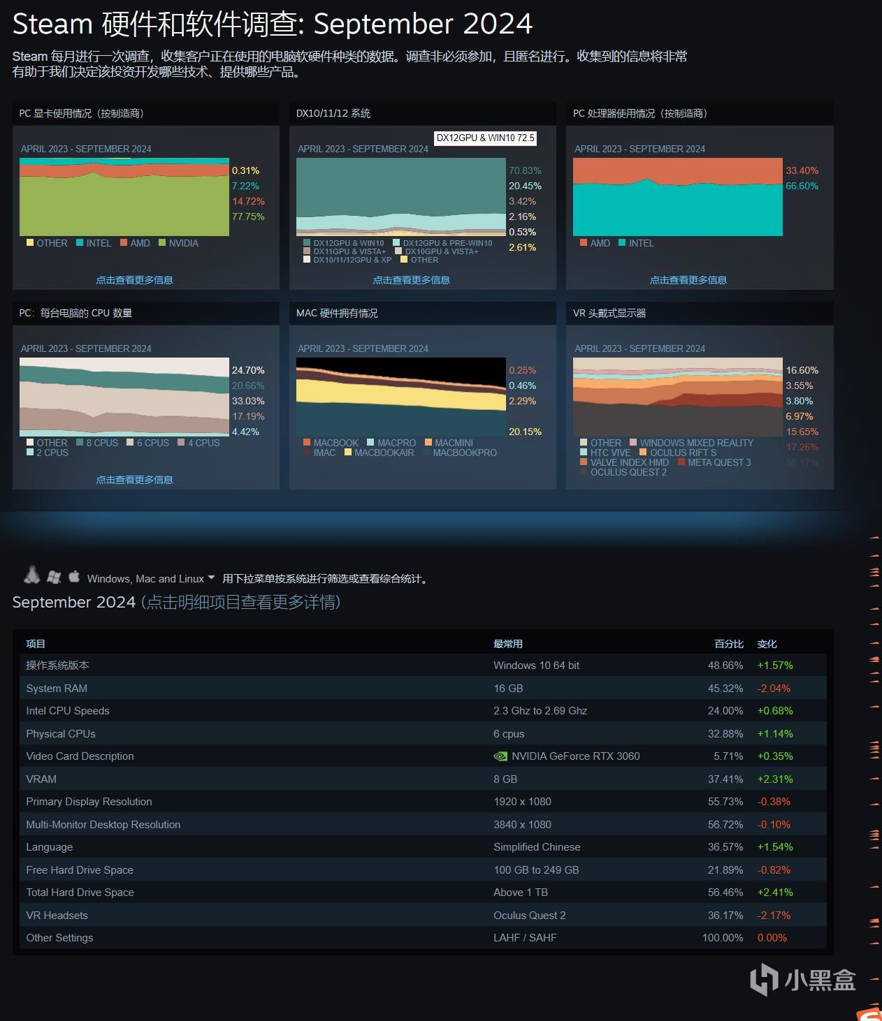The height and width of the screenshot is (1021, 882).
Task: Click the graphics card usage area chart
Action: pos(124,197)
